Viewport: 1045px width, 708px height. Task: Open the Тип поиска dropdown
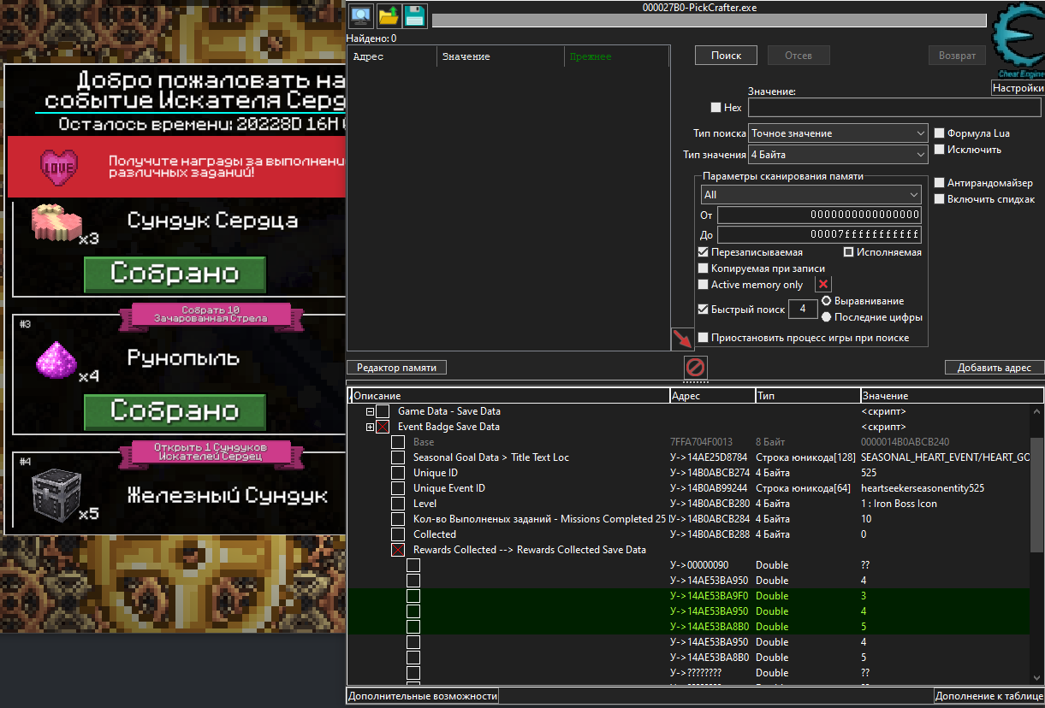838,133
